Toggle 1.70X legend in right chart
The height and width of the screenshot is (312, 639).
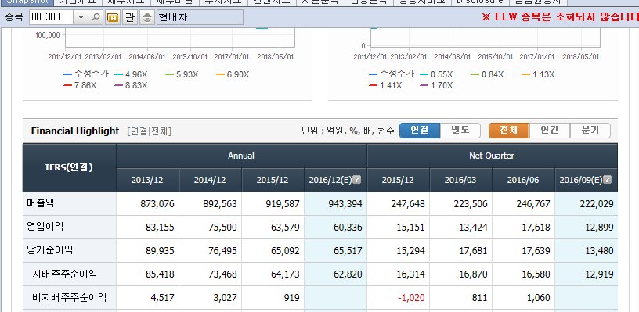pyautogui.click(x=436, y=85)
